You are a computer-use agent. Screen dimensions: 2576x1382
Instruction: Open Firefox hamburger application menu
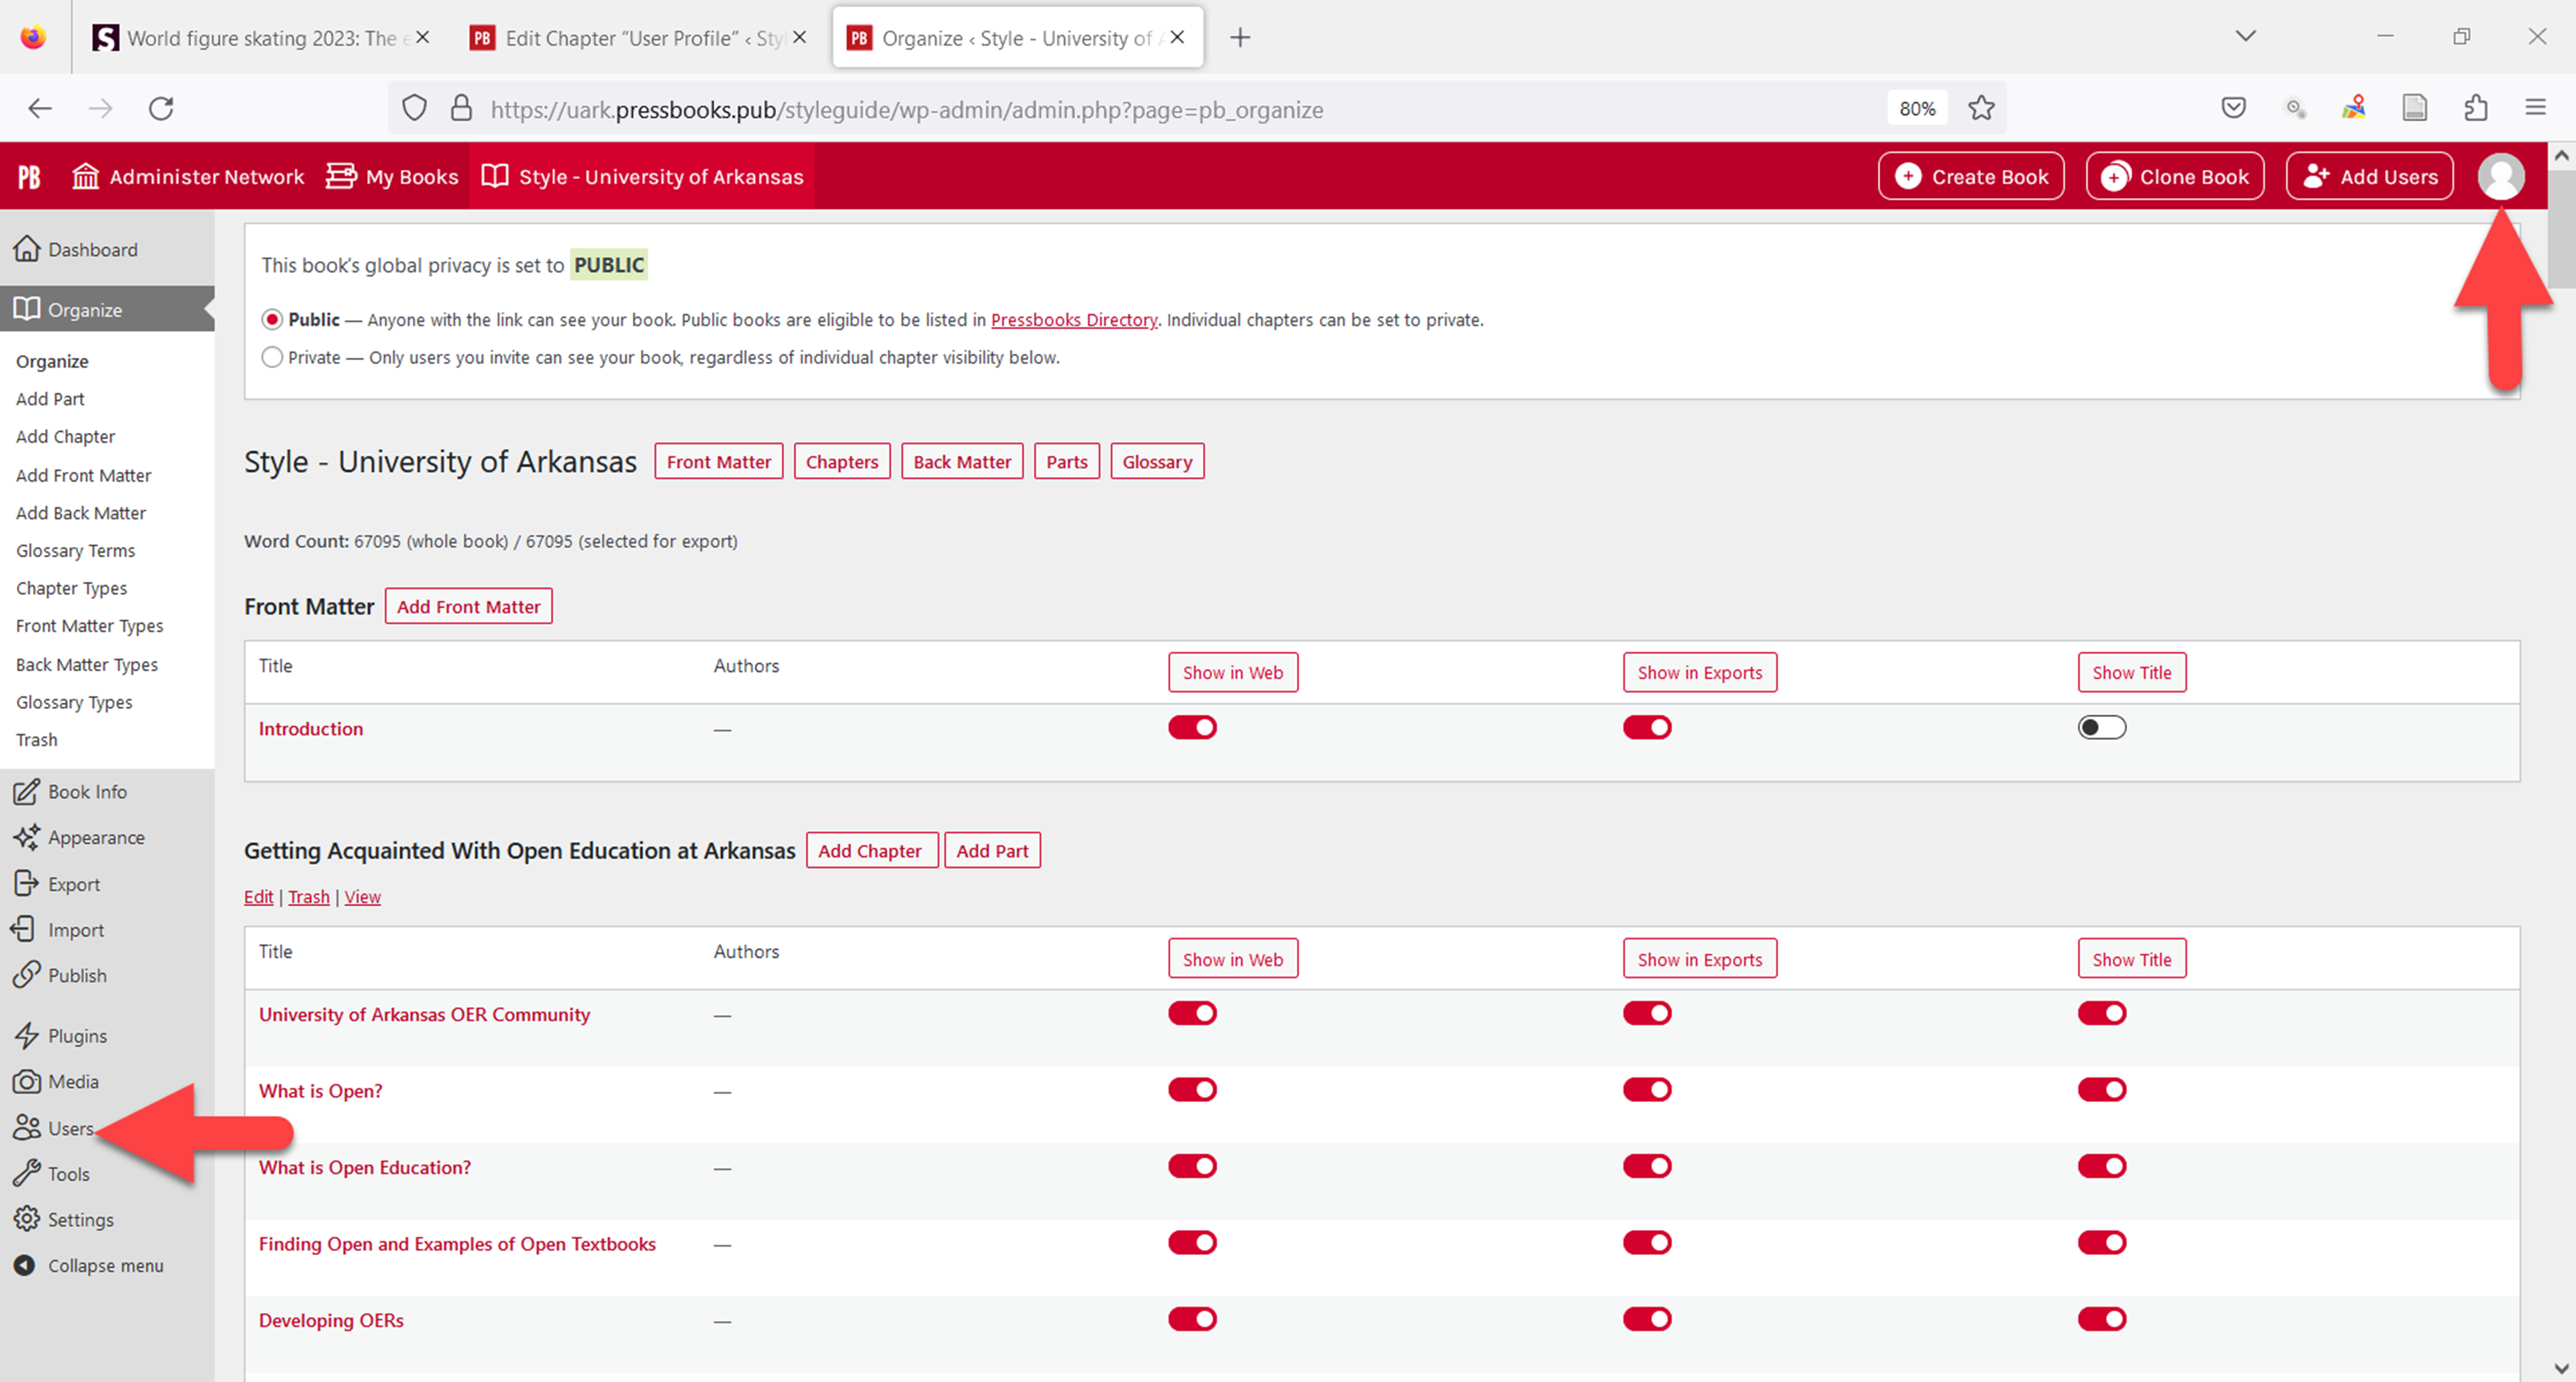tap(2535, 108)
